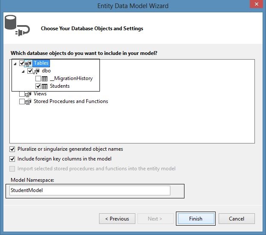Screen dimensions: 266x235
Task: Click the Stored Procedures and Functions icon
Action: pyautogui.click(x=28, y=101)
